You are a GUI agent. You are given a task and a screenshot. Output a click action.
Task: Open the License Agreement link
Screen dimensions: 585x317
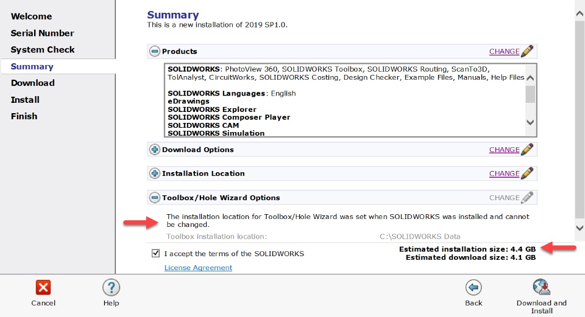(x=198, y=268)
